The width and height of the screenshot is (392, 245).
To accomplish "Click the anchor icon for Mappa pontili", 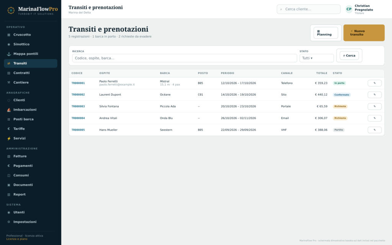I will 9,54.
